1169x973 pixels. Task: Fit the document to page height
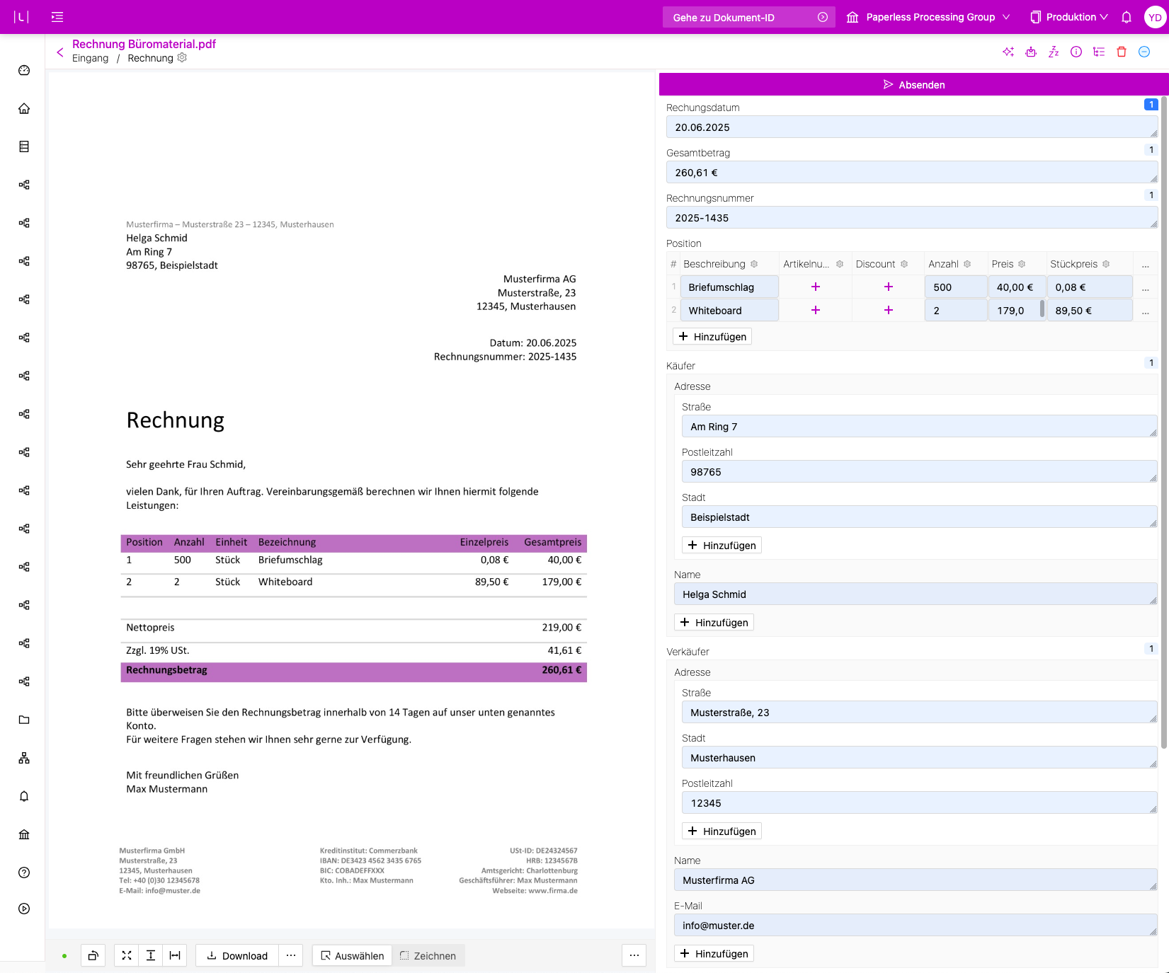151,955
